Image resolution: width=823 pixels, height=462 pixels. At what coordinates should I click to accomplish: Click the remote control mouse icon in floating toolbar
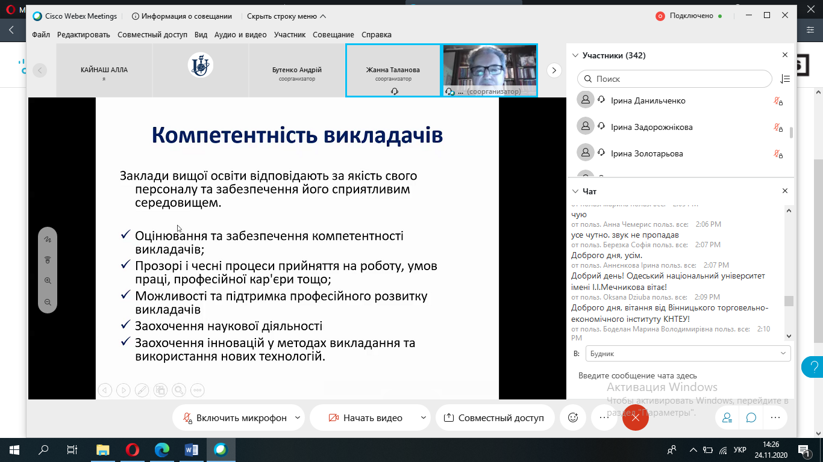(48, 260)
